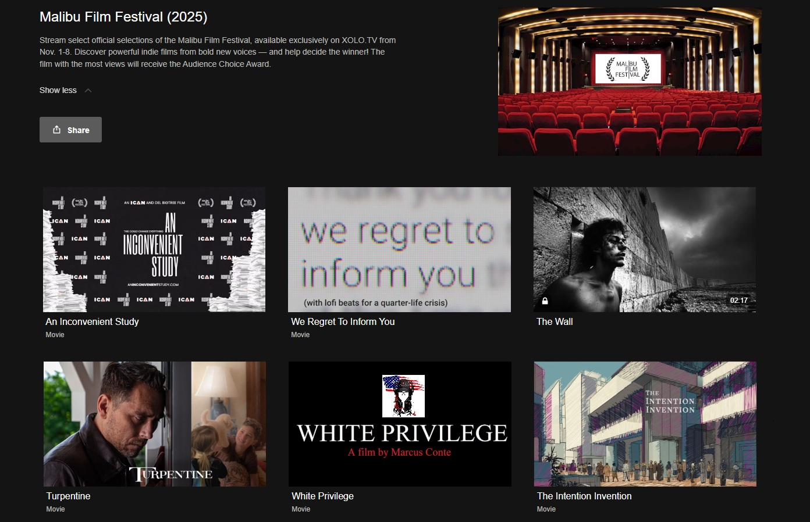Click the We Regret To Inform You title
Screen dimensions: 810x522
(x=343, y=321)
